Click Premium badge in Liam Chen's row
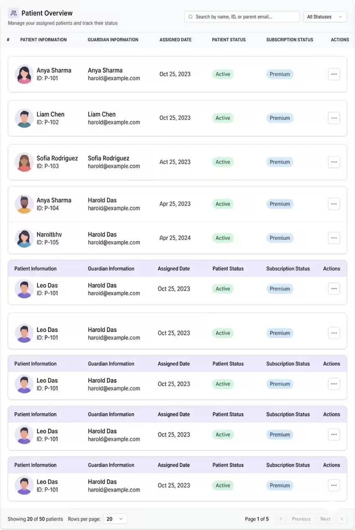Image resolution: width=355 pixels, height=530 pixels. click(280, 118)
